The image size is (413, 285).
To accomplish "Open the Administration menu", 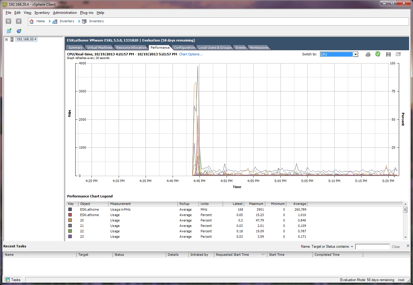I will (65, 13).
